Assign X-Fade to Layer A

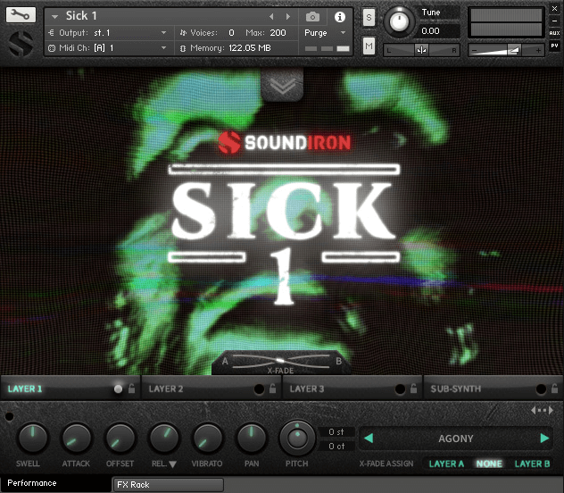pyautogui.click(x=446, y=464)
